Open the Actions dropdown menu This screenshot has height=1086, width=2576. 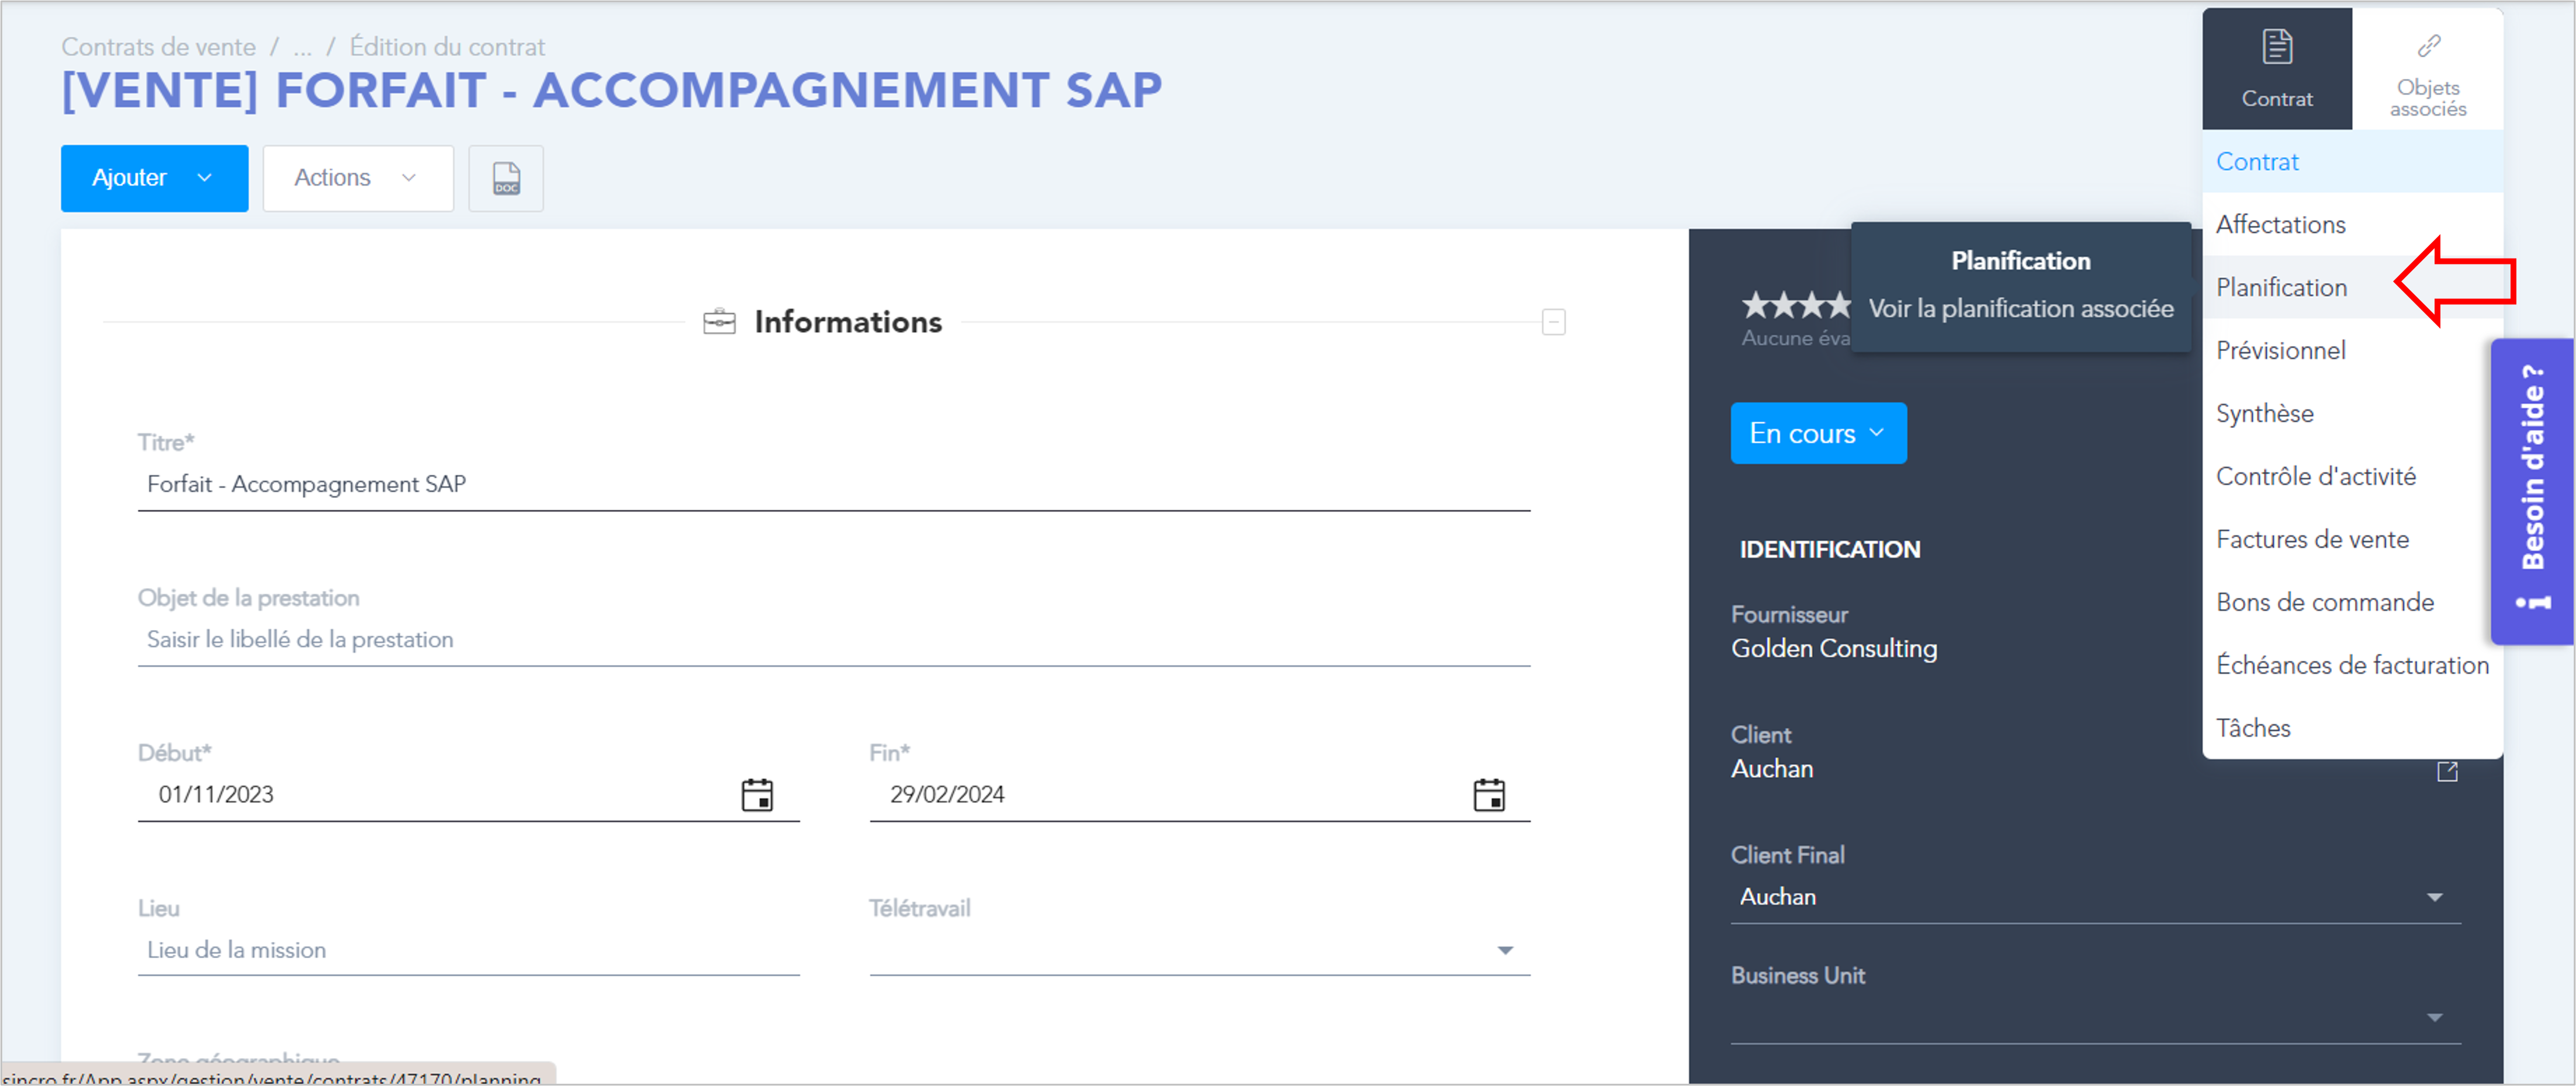pyautogui.click(x=358, y=178)
